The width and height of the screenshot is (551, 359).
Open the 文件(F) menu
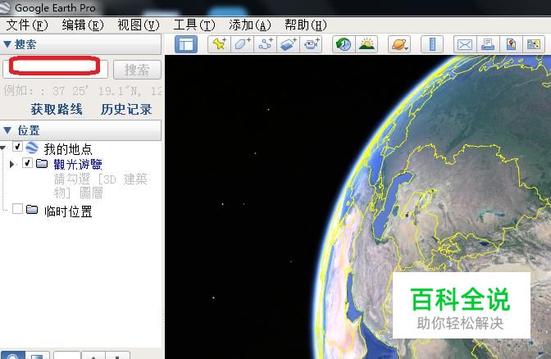tap(27, 25)
